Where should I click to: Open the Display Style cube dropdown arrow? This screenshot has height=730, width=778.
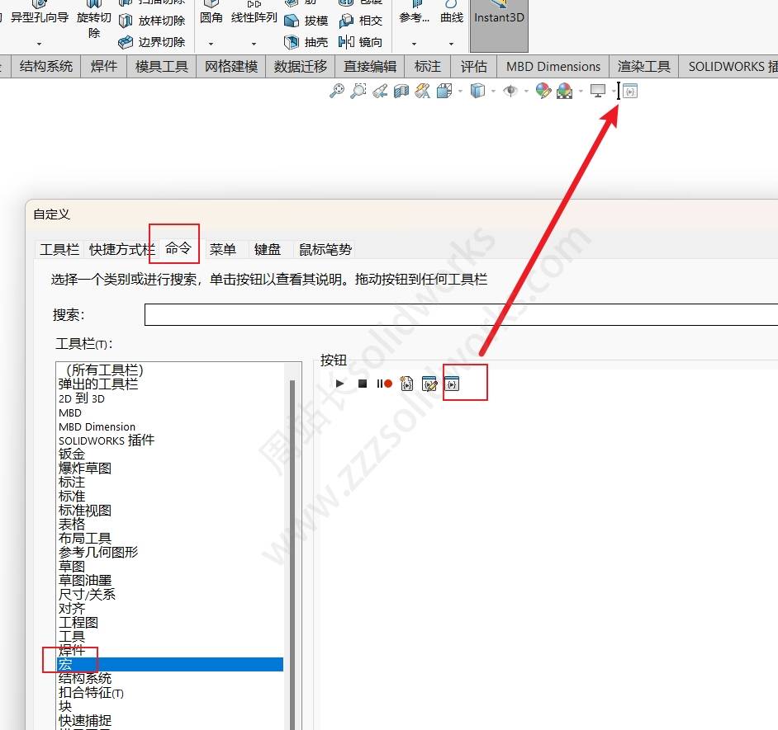[493, 91]
